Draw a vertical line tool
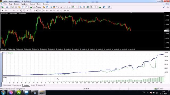This screenshot has width=170, height=95. (10, 11)
